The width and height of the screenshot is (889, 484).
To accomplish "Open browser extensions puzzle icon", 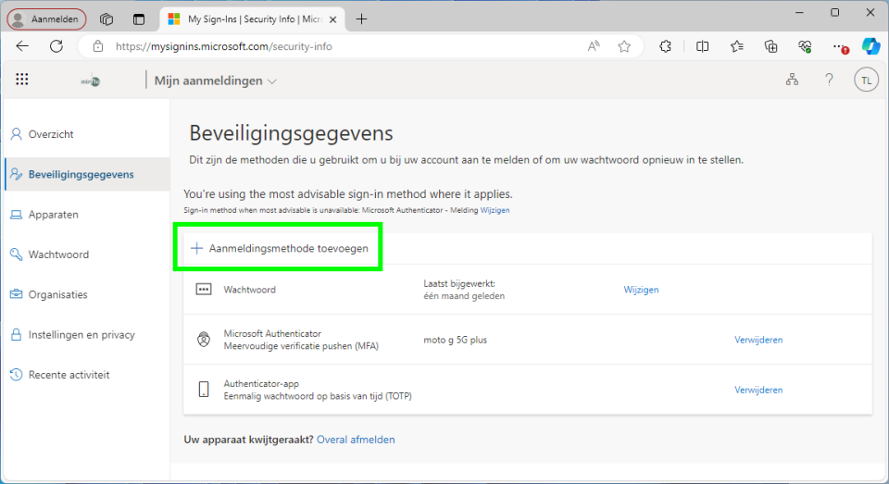I will (665, 46).
